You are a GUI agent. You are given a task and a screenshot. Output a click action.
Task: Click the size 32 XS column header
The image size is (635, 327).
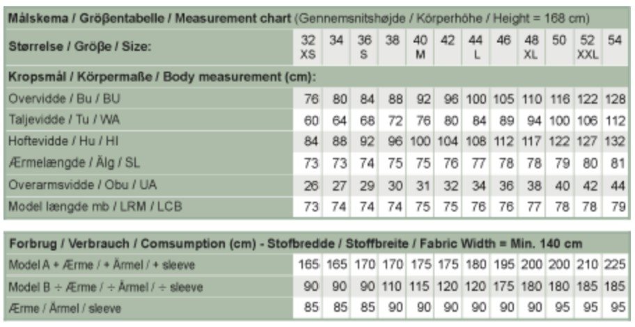click(x=308, y=47)
